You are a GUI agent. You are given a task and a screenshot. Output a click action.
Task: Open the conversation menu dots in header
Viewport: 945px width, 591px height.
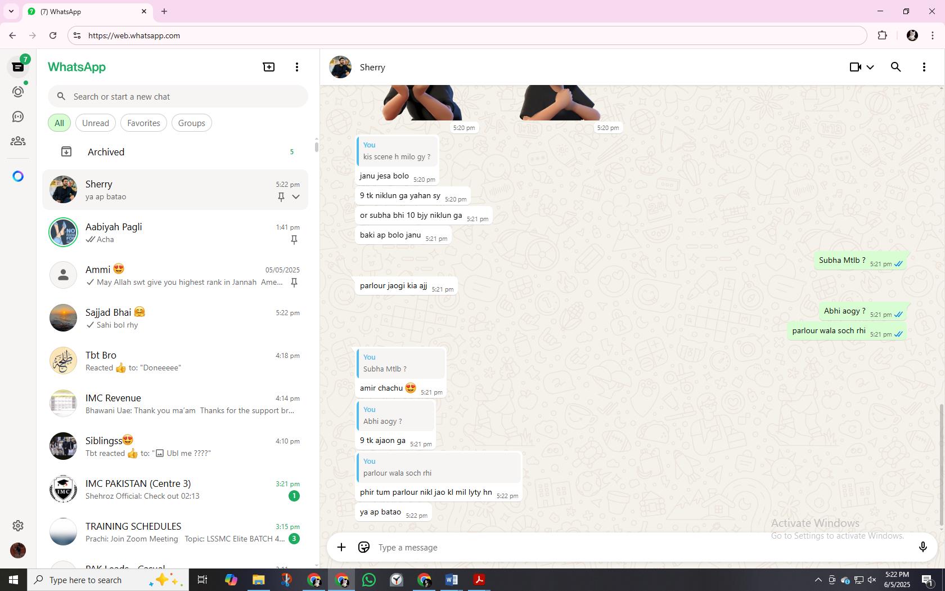point(924,67)
